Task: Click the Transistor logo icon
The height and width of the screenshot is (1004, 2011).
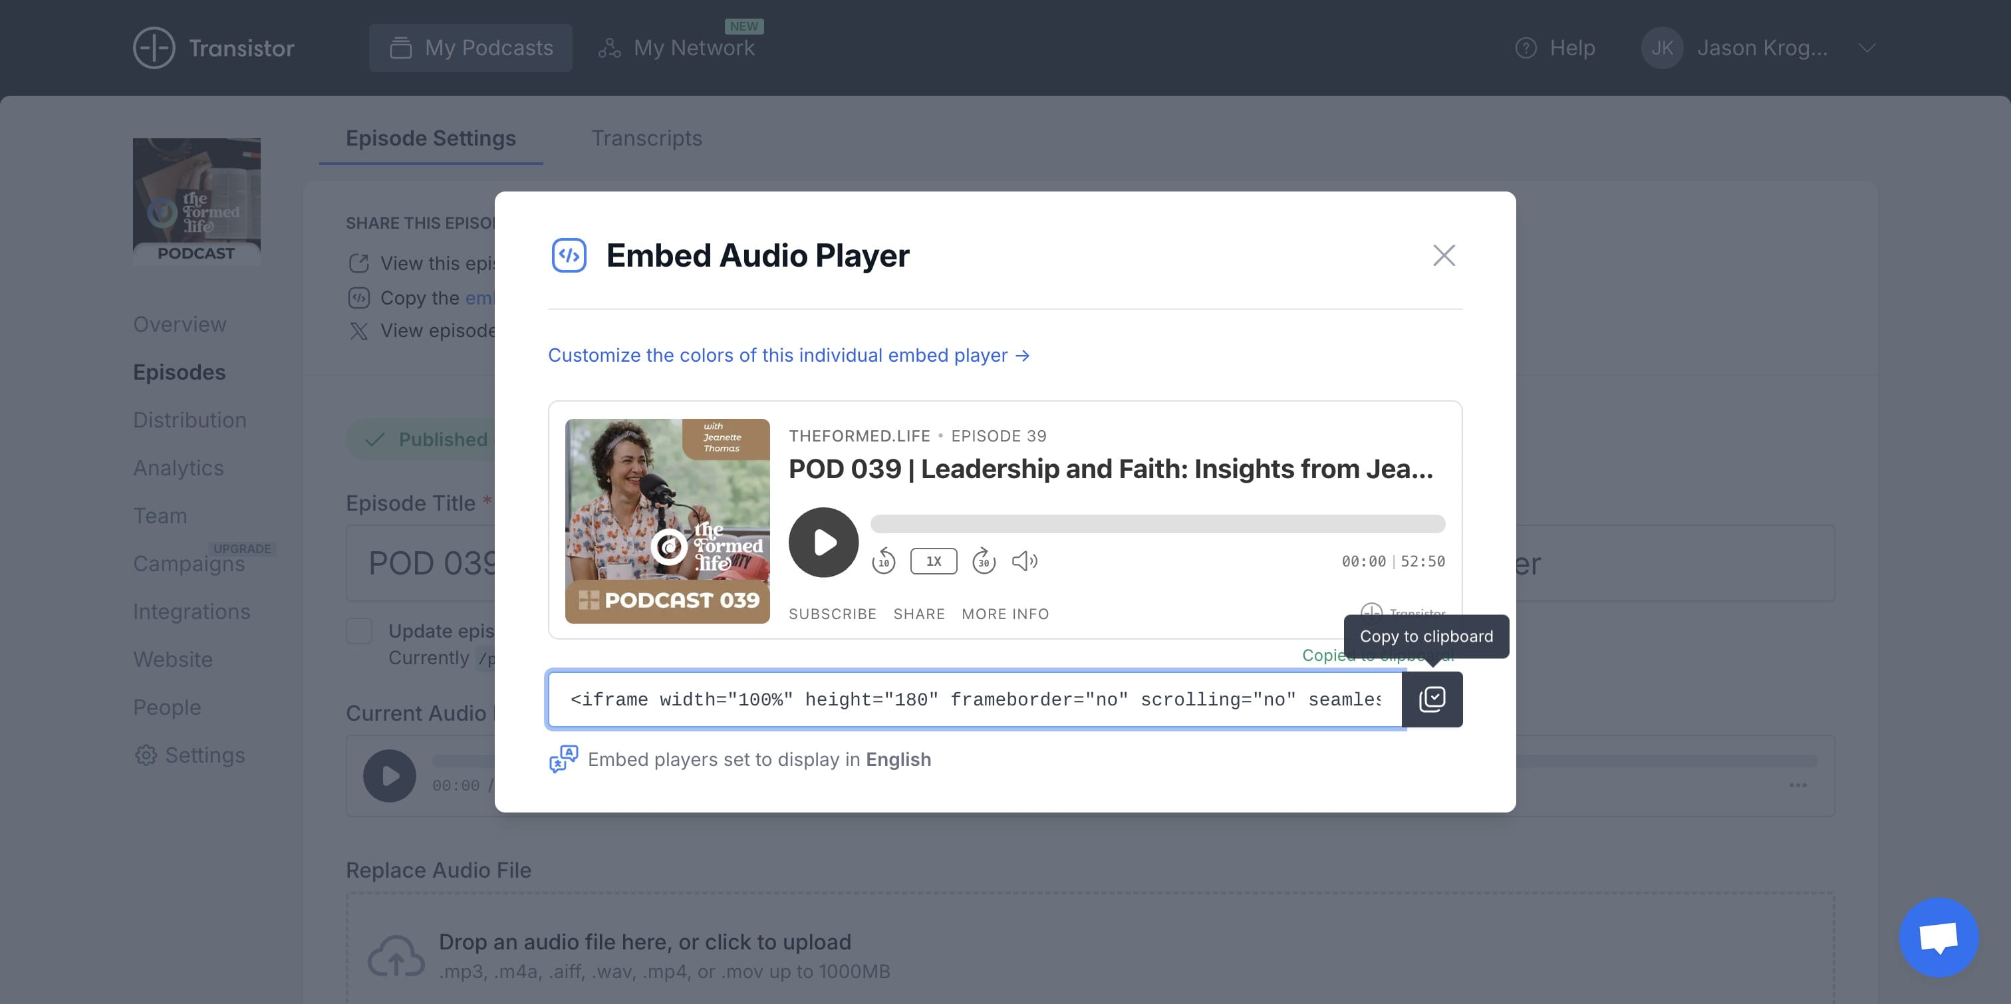Action: 154,48
